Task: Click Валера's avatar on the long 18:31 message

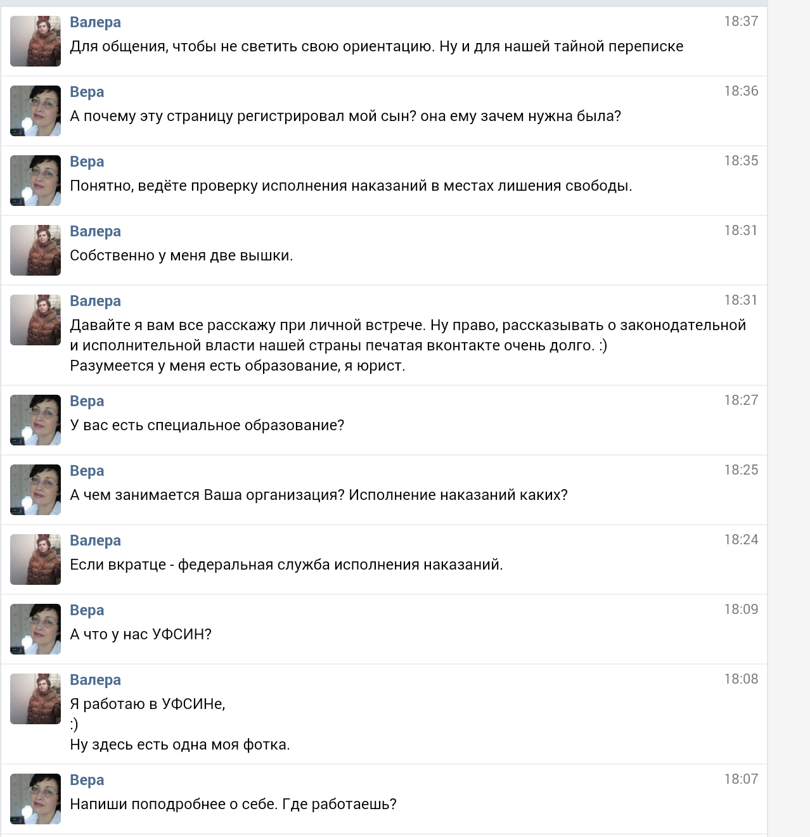Action: pyautogui.click(x=35, y=320)
